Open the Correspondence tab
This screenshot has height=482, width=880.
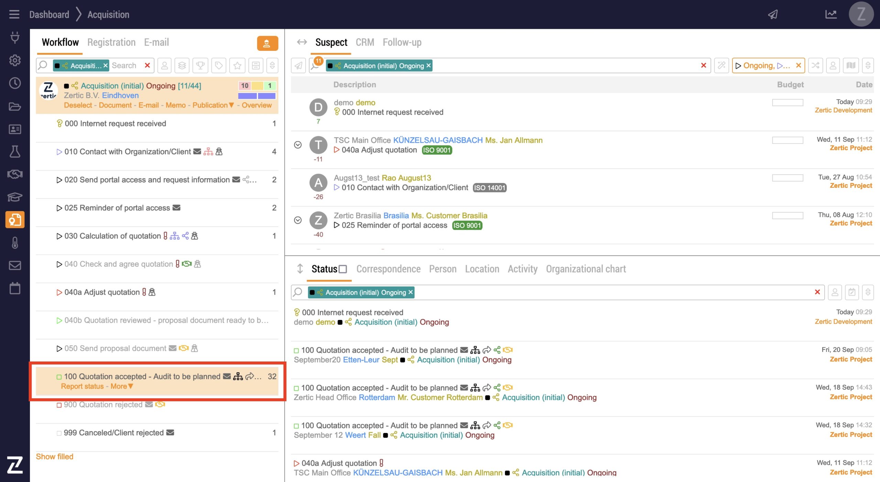coord(388,269)
